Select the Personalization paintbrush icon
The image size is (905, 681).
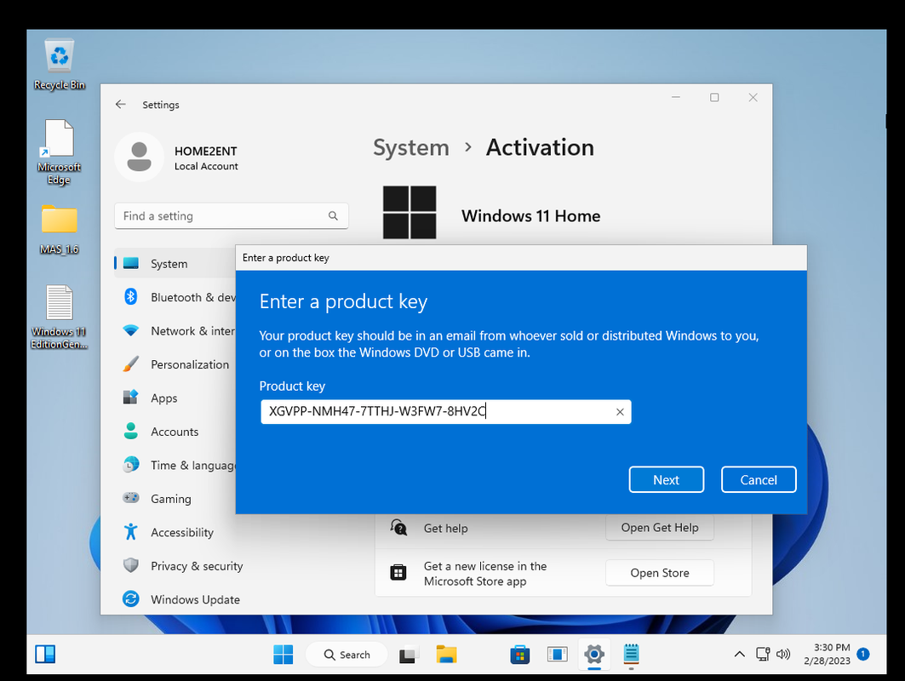(x=131, y=364)
